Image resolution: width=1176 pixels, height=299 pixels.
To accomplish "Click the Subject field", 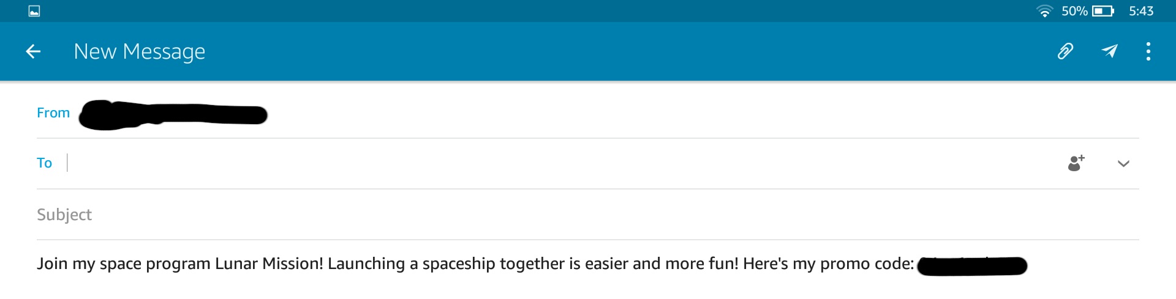I will tap(588, 215).
